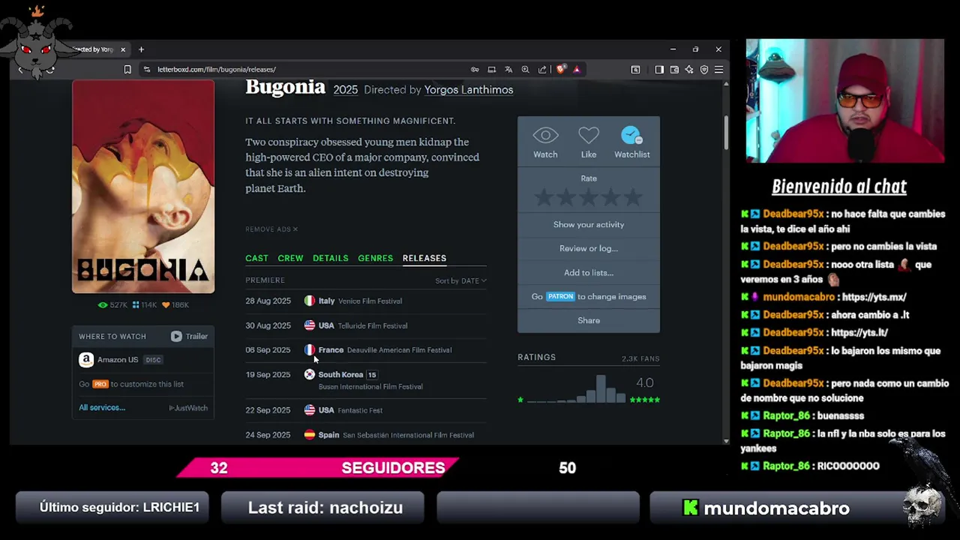Click Telluride Film Festival text
This screenshot has width=960, height=540.
[373, 325]
